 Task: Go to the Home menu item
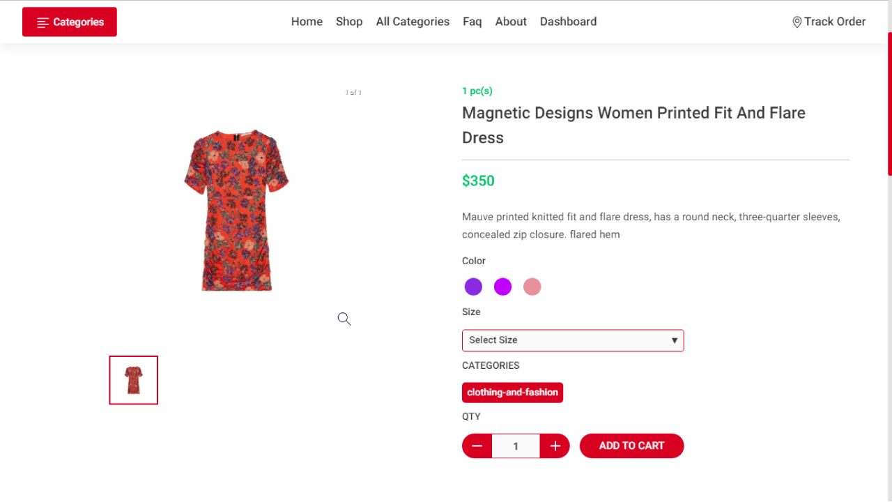point(307,22)
